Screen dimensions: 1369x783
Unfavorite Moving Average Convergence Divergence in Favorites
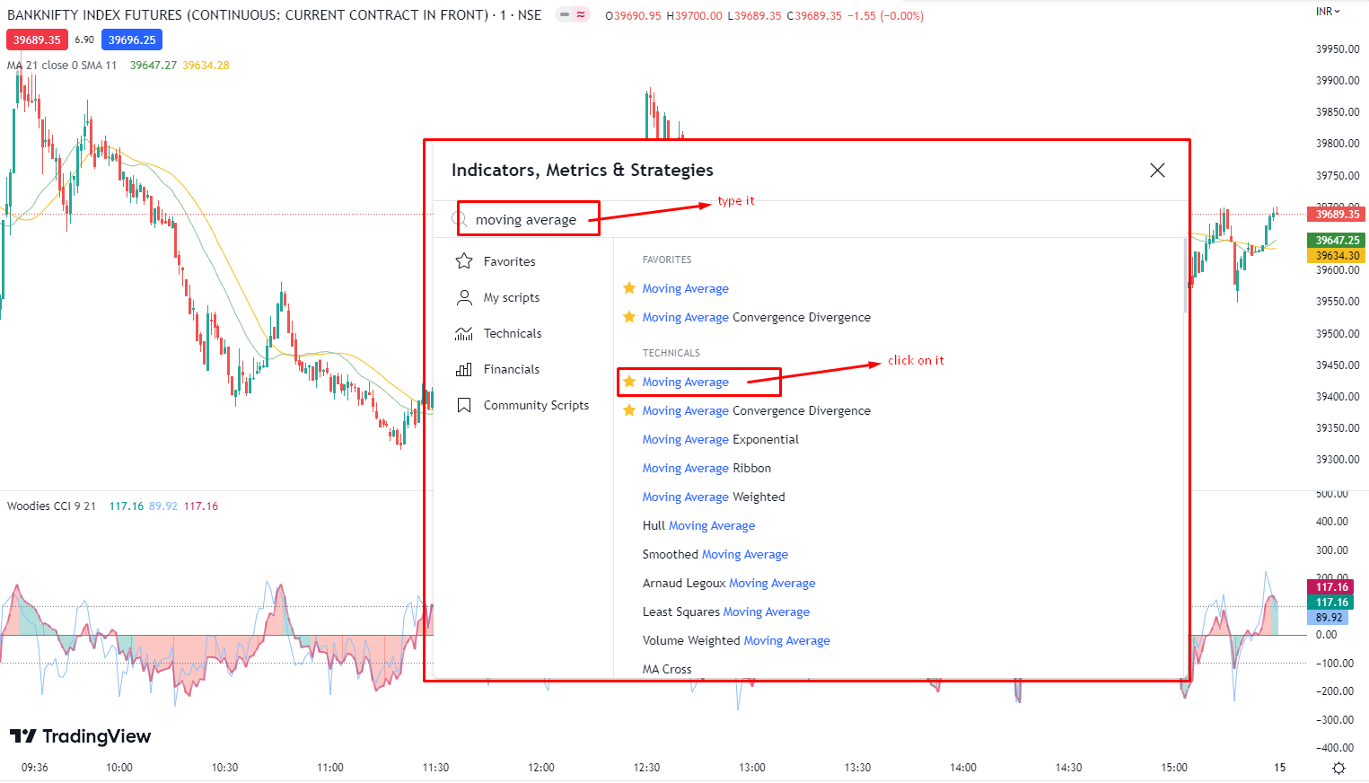coord(628,317)
